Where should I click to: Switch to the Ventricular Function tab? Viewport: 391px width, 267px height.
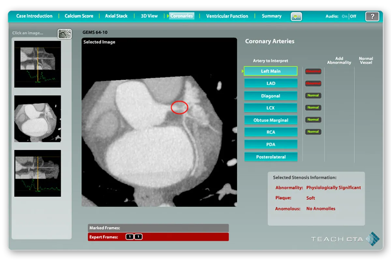click(227, 16)
